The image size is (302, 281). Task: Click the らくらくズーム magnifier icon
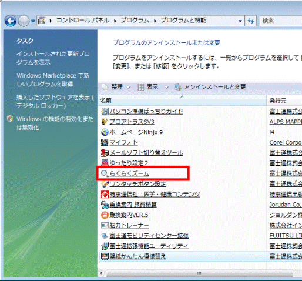coord(105,173)
